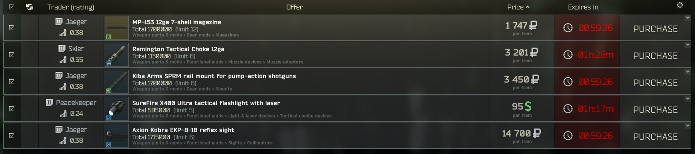Purchase the Kiba Arms SPRM rail mount

pyautogui.click(x=655, y=83)
